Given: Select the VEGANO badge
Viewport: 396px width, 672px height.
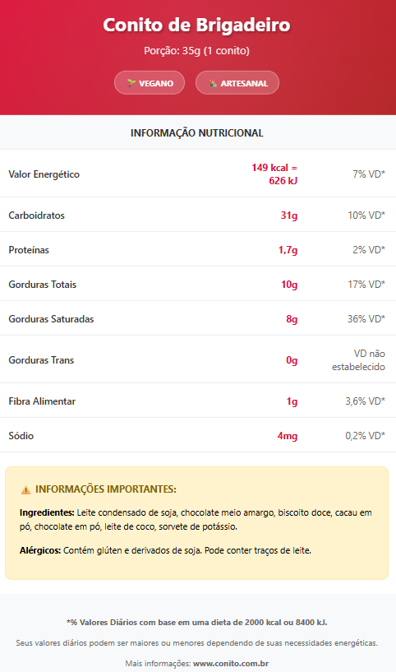Looking at the screenshot, I should pyautogui.click(x=150, y=83).
